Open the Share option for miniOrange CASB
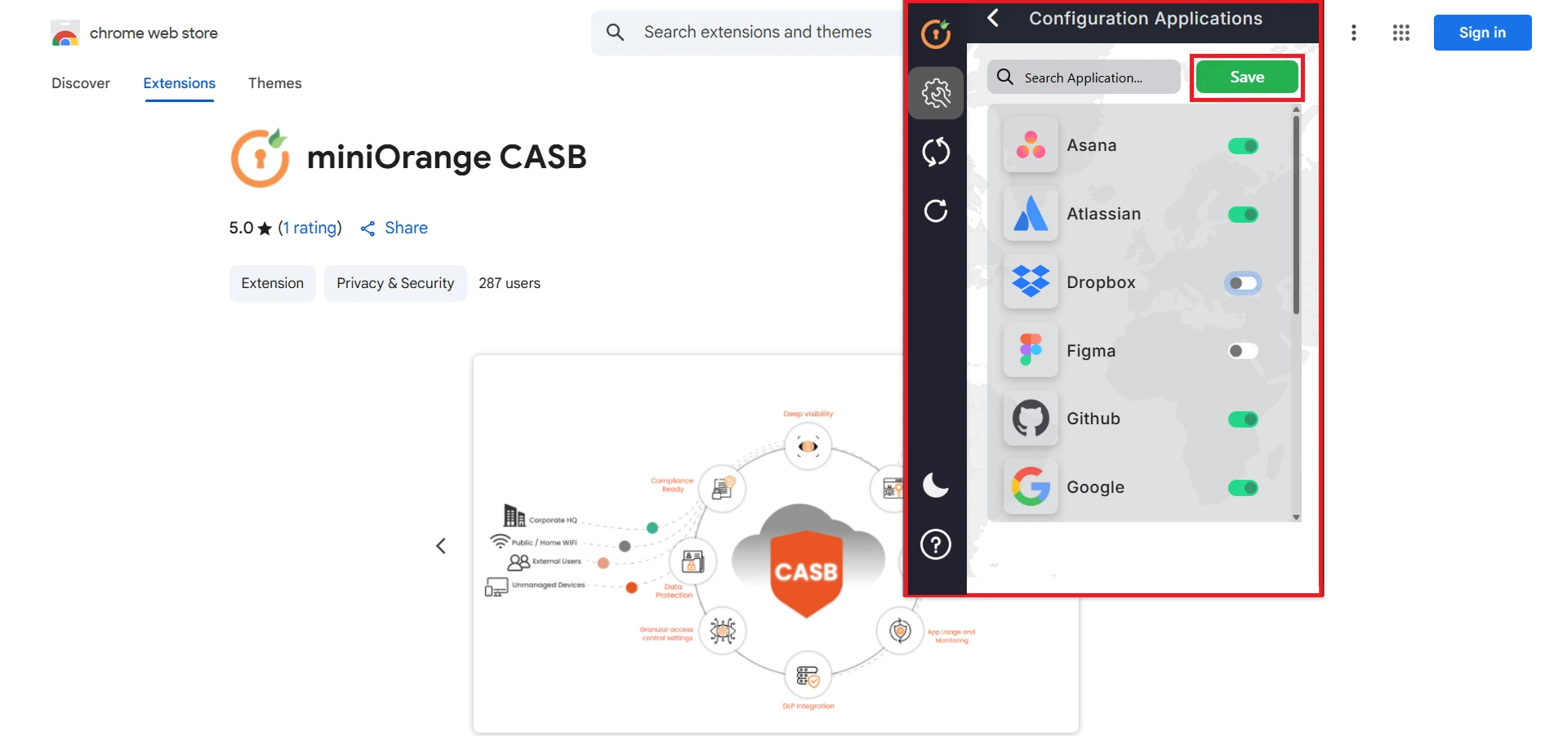The width and height of the screenshot is (1545, 736). 394,228
